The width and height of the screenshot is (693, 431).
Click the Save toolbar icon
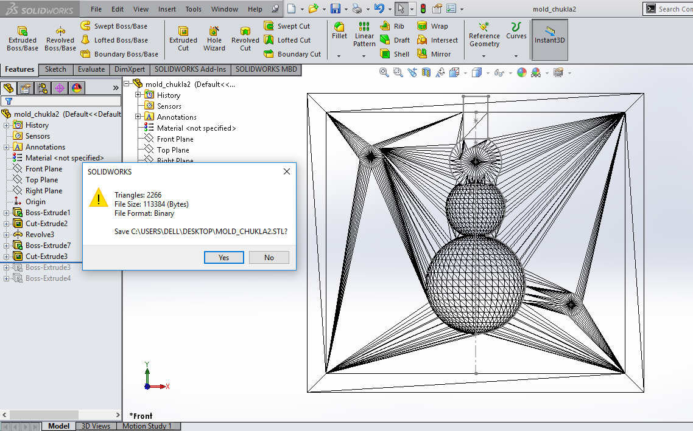click(336, 9)
